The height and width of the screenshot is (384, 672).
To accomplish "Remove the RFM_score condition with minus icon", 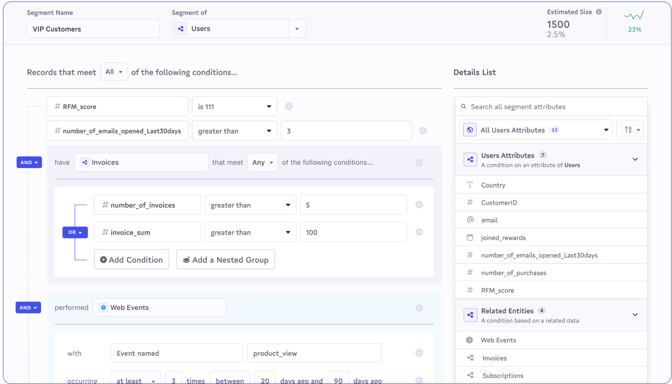I will 289,106.
